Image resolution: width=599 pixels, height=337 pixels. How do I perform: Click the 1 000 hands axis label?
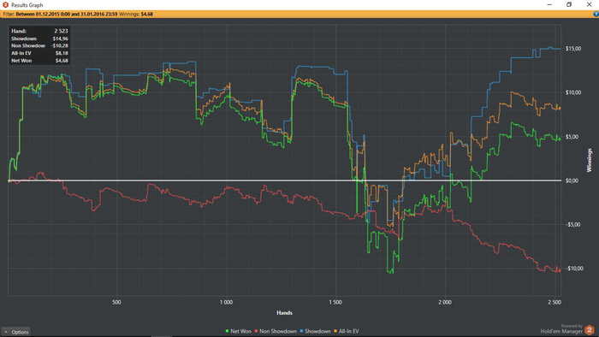226,302
